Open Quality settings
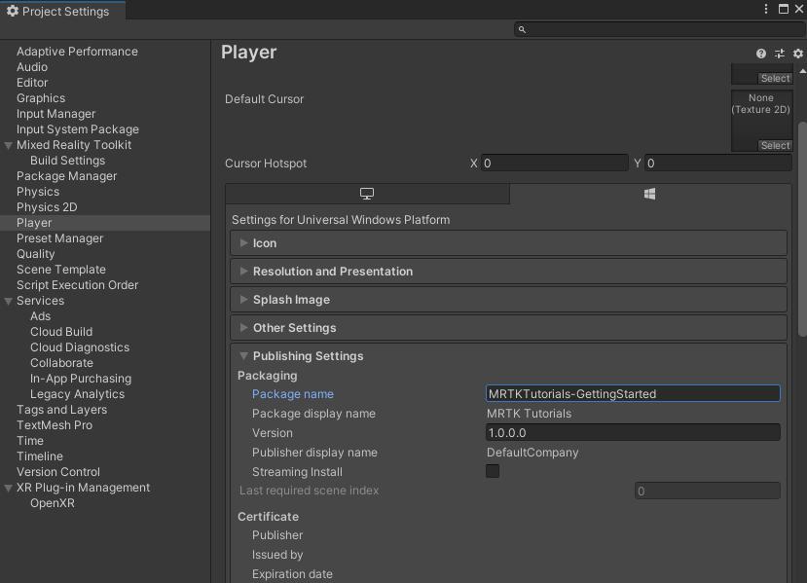This screenshot has width=807, height=583. [35, 254]
